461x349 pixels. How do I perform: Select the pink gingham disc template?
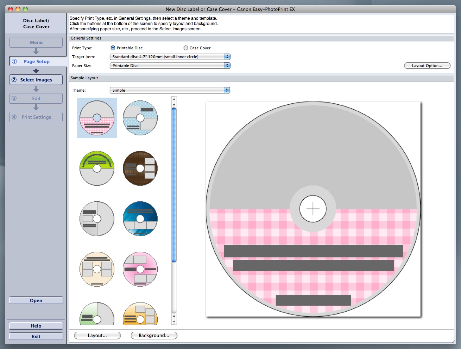pos(97,118)
